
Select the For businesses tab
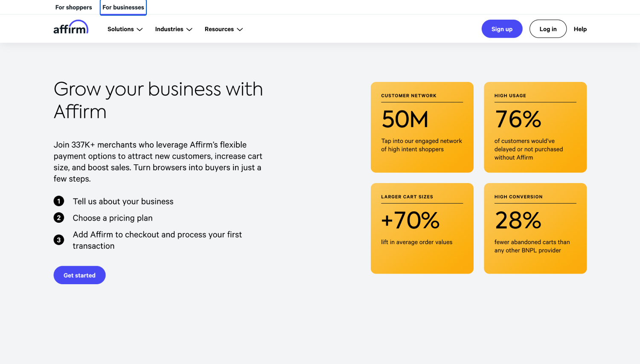[123, 7]
